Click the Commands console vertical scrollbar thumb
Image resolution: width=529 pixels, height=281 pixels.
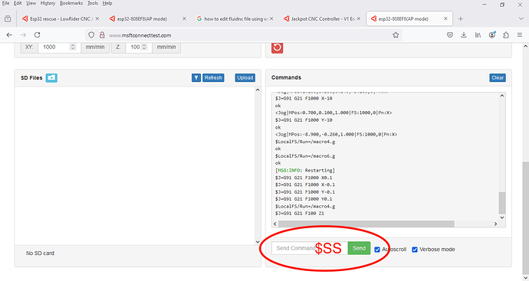click(x=502, y=203)
